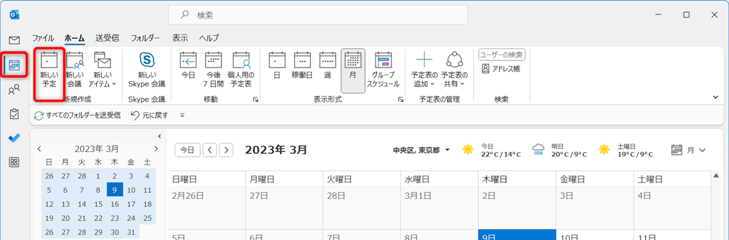Collapse the ribbon with the chevron
729x240 pixels.
(x=715, y=97)
